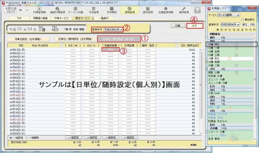
Task: Click 利用者リスト list scroll-down arrow
Action: point(255,139)
